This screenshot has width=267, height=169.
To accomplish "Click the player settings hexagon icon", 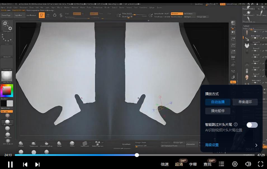I will [x=235, y=164].
